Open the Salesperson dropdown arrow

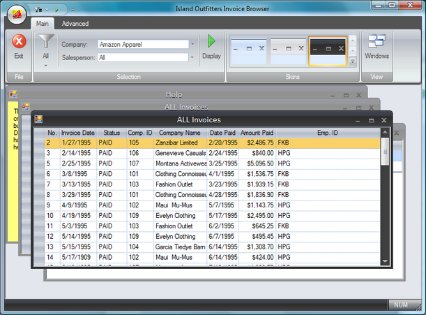point(192,57)
